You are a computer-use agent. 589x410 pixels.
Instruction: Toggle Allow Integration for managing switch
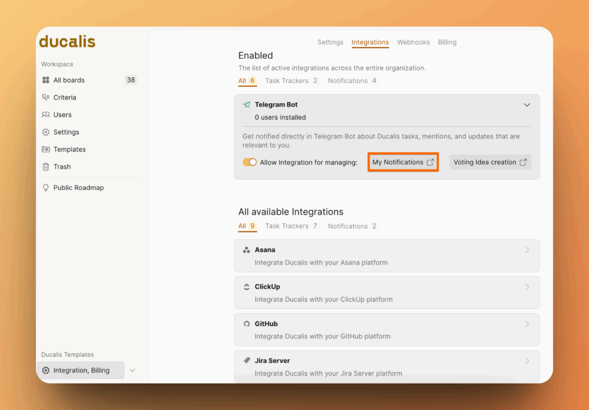click(250, 162)
